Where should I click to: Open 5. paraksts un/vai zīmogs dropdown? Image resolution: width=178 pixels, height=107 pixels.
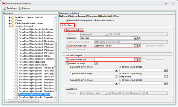coord(116,83)
